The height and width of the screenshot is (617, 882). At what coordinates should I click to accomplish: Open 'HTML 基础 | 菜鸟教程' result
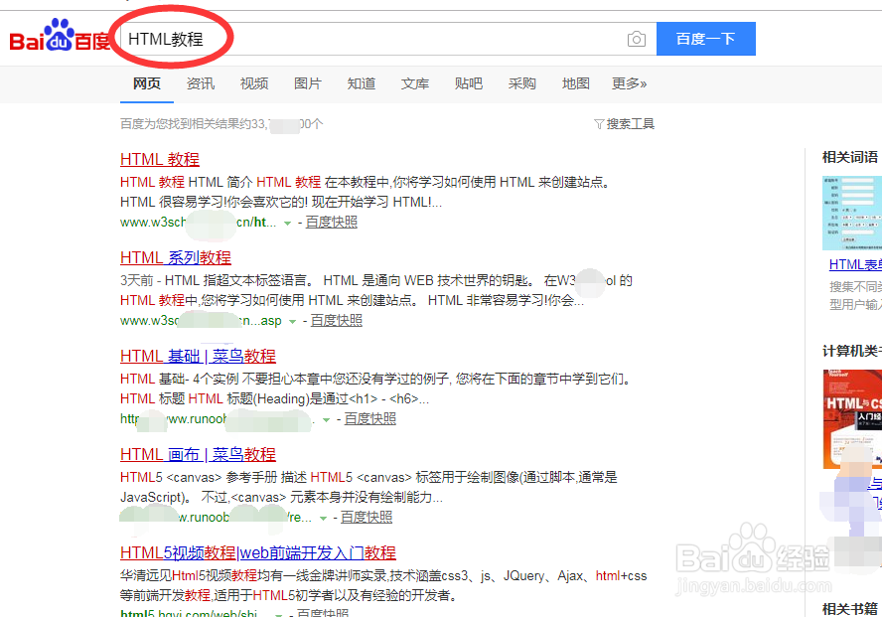(x=198, y=356)
